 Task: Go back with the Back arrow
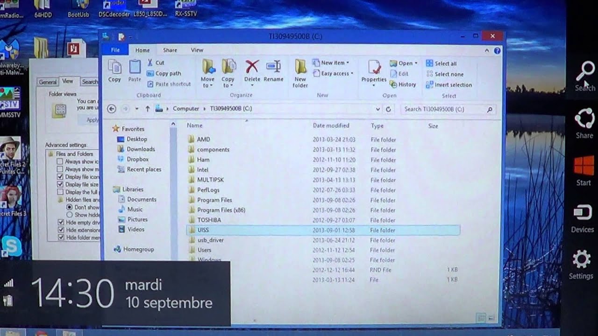111,109
